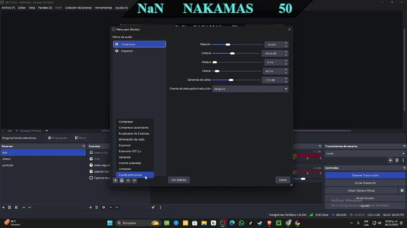Open the Editar menu
The height and width of the screenshot is (228, 407).
point(22,8)
